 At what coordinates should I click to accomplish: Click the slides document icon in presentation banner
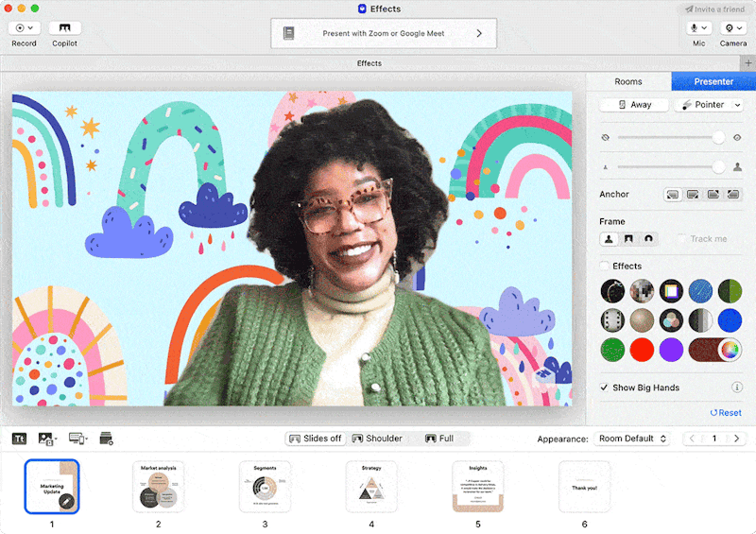(x=289, y=33)
